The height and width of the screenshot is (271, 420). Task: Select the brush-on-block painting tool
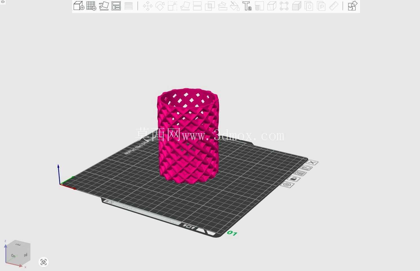coord(222,6)
